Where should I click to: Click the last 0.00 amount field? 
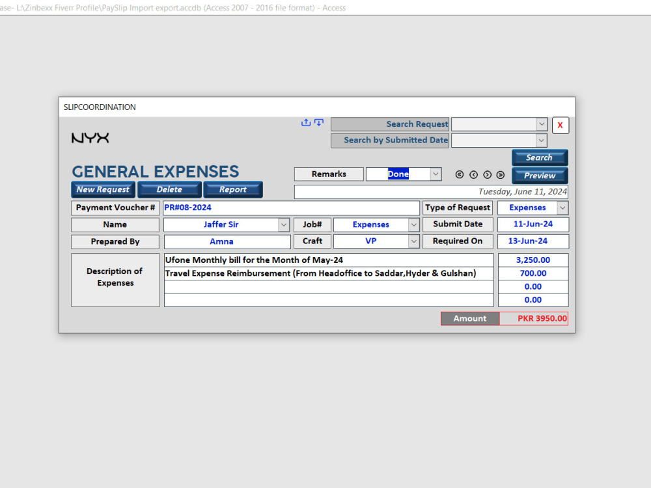(533, 300)
